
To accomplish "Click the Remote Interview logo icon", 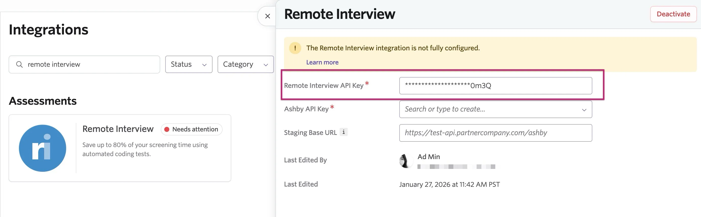I will [42, 148].
